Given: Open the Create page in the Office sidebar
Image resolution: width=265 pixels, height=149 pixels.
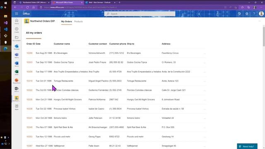Looking at the screenshot, I should click(17, 30).
